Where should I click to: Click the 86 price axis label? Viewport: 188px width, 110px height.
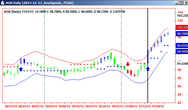(x=179, y=86)
